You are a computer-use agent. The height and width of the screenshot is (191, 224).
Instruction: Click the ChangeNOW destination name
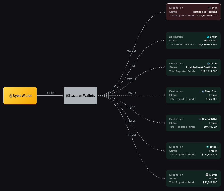(210, 119)
